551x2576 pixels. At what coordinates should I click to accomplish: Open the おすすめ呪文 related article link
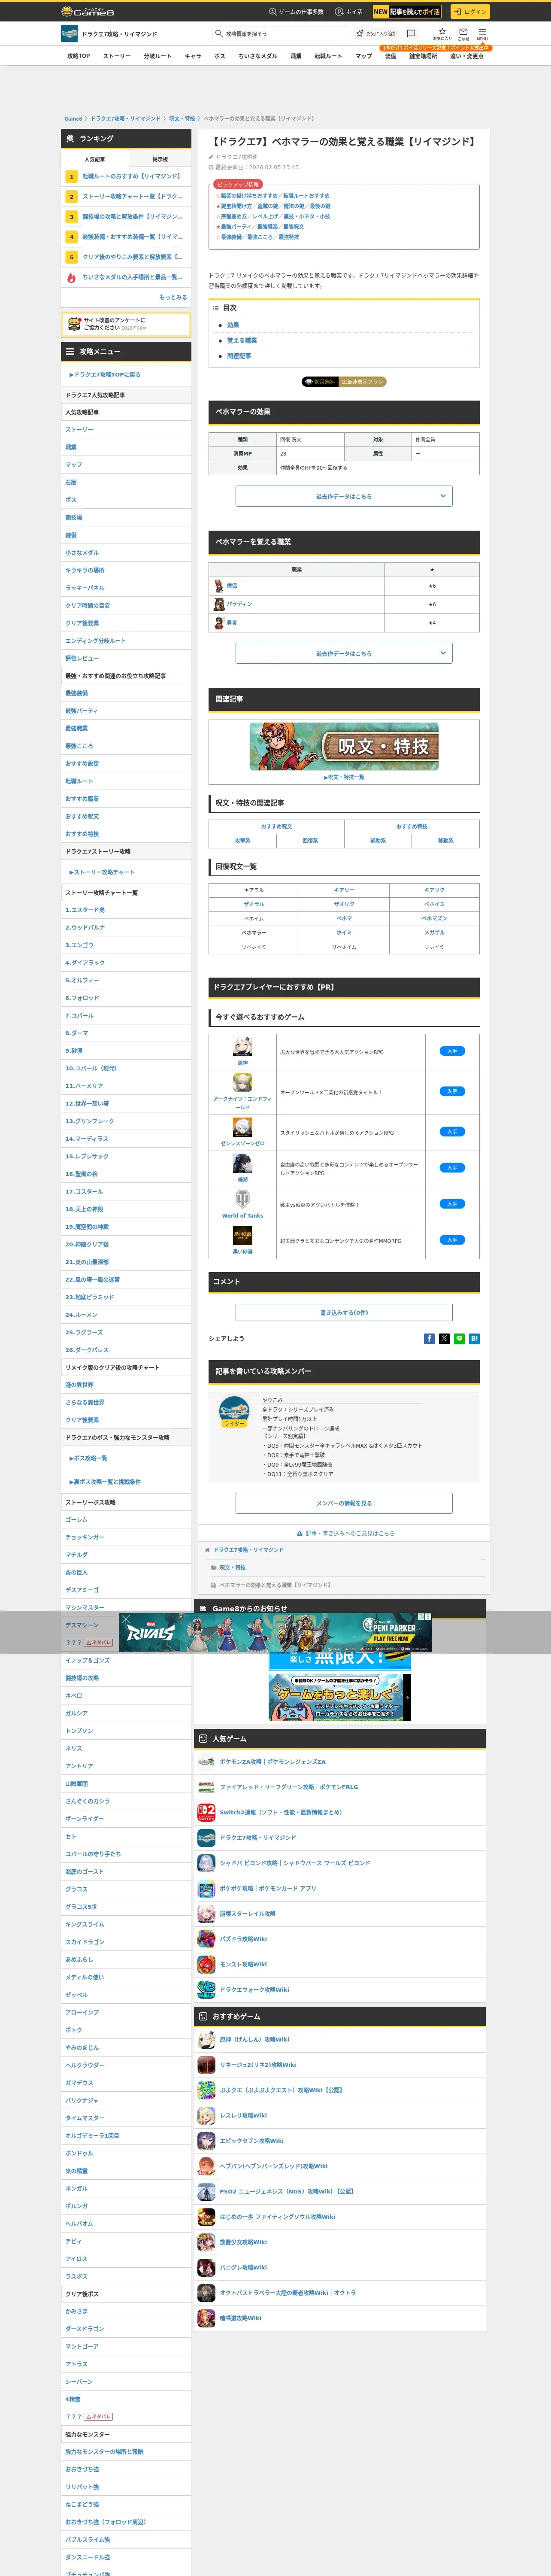pos(276,827)
